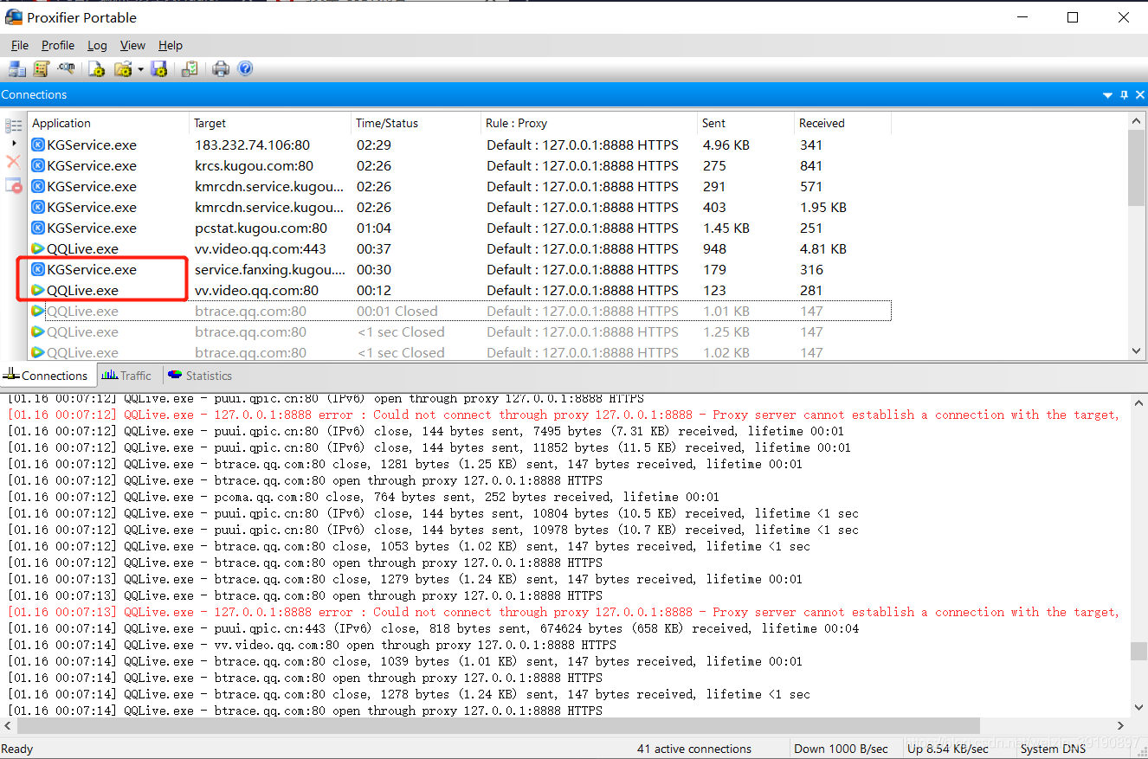Select the first red error log line
Image resolution: width=1148 pixels, height=759 pixels.
pos(563,415)
